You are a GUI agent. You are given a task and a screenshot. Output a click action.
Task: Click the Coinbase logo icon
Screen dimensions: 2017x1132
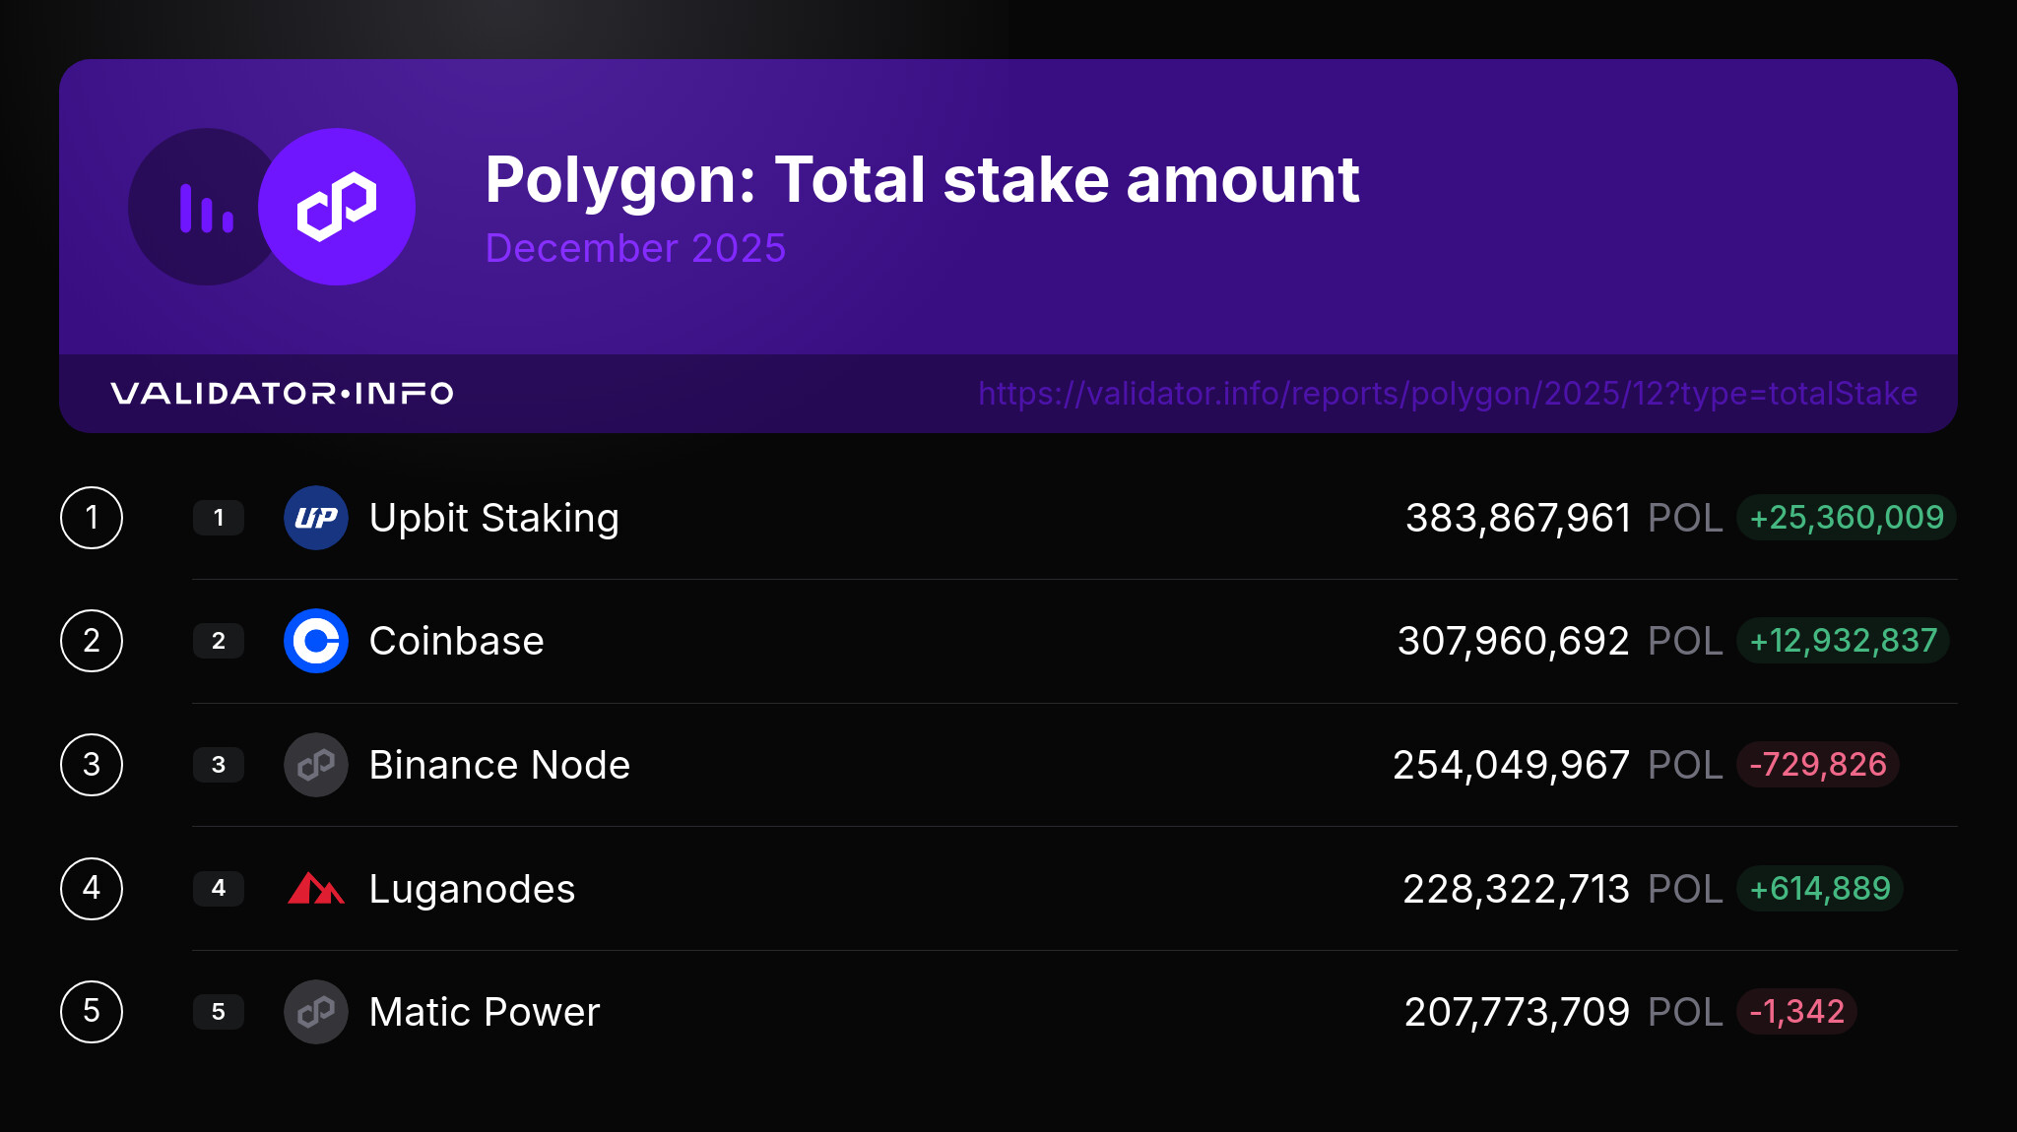[316, 641]
